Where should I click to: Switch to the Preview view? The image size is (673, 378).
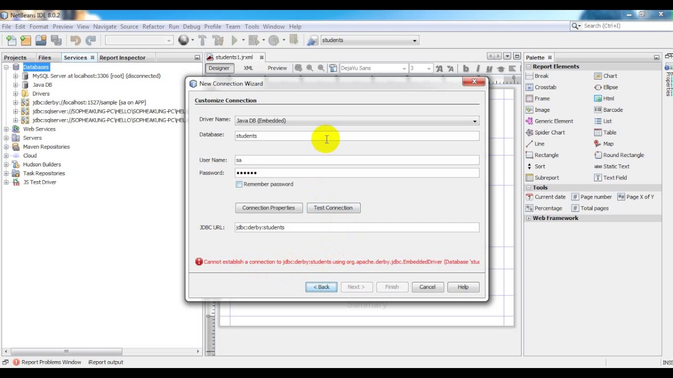coord(277,68)
